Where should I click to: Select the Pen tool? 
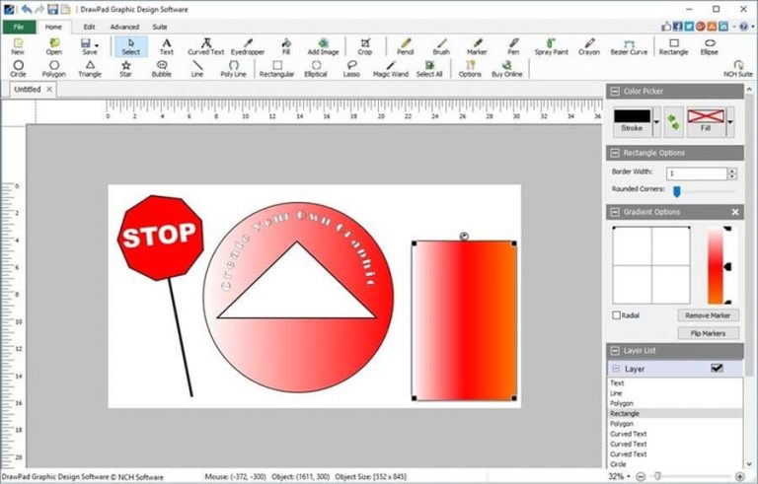coord(513,46)
